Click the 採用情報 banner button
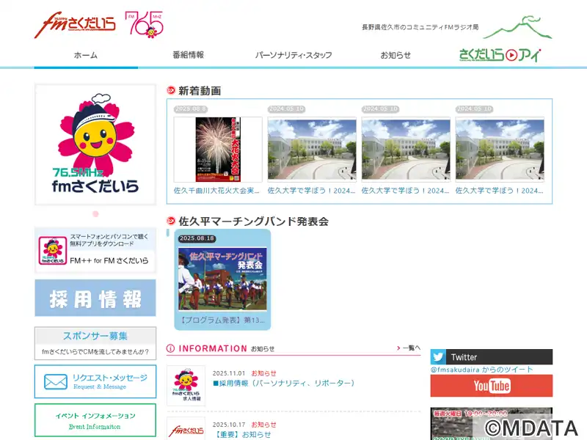The width and height of the screenshot is (587, 440). (x=95, y=298)
